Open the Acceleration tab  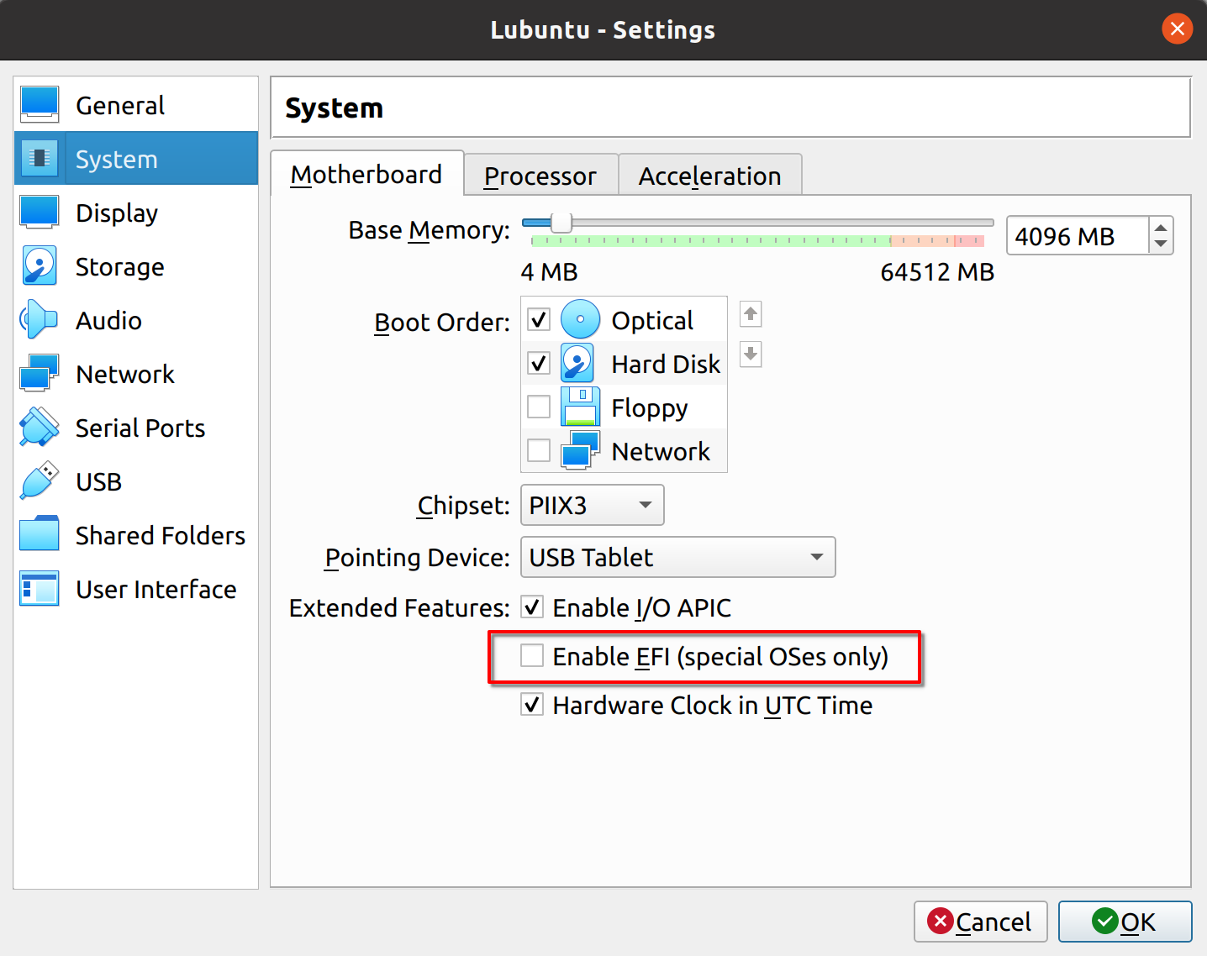710,175
